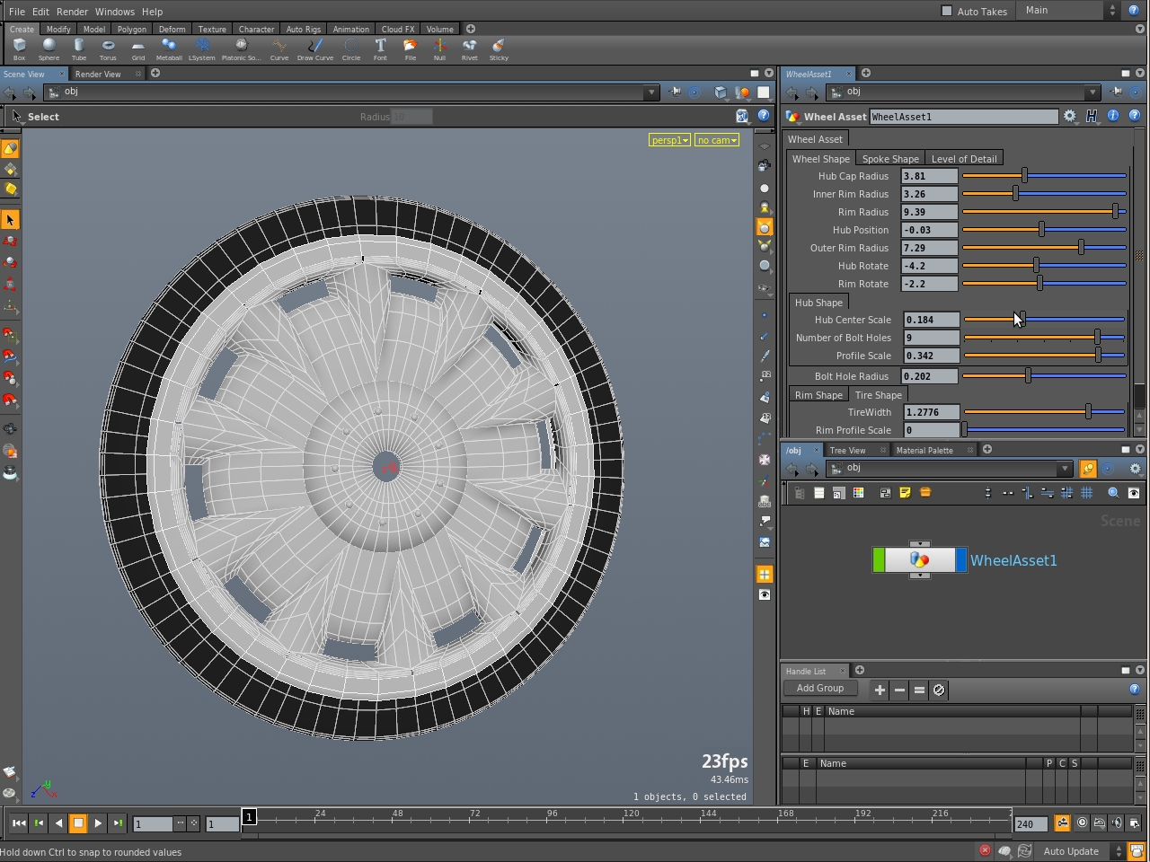Open the persp1 viewport dropdown
The height and width of the screenshot is (862, 1150).
pos(669,140)
